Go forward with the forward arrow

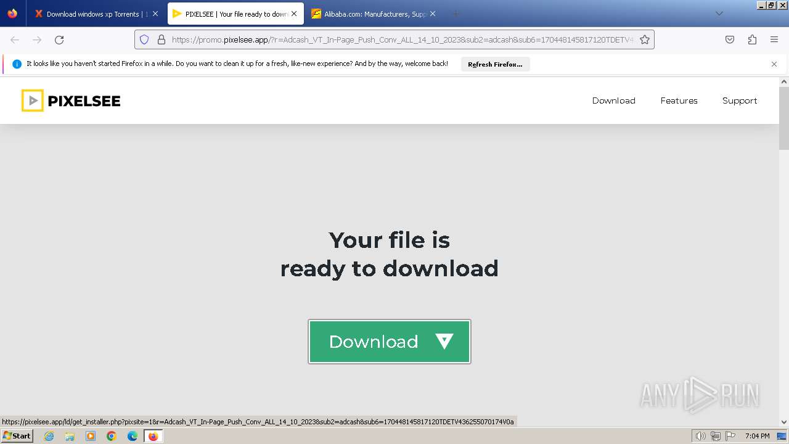pos(37,39)
